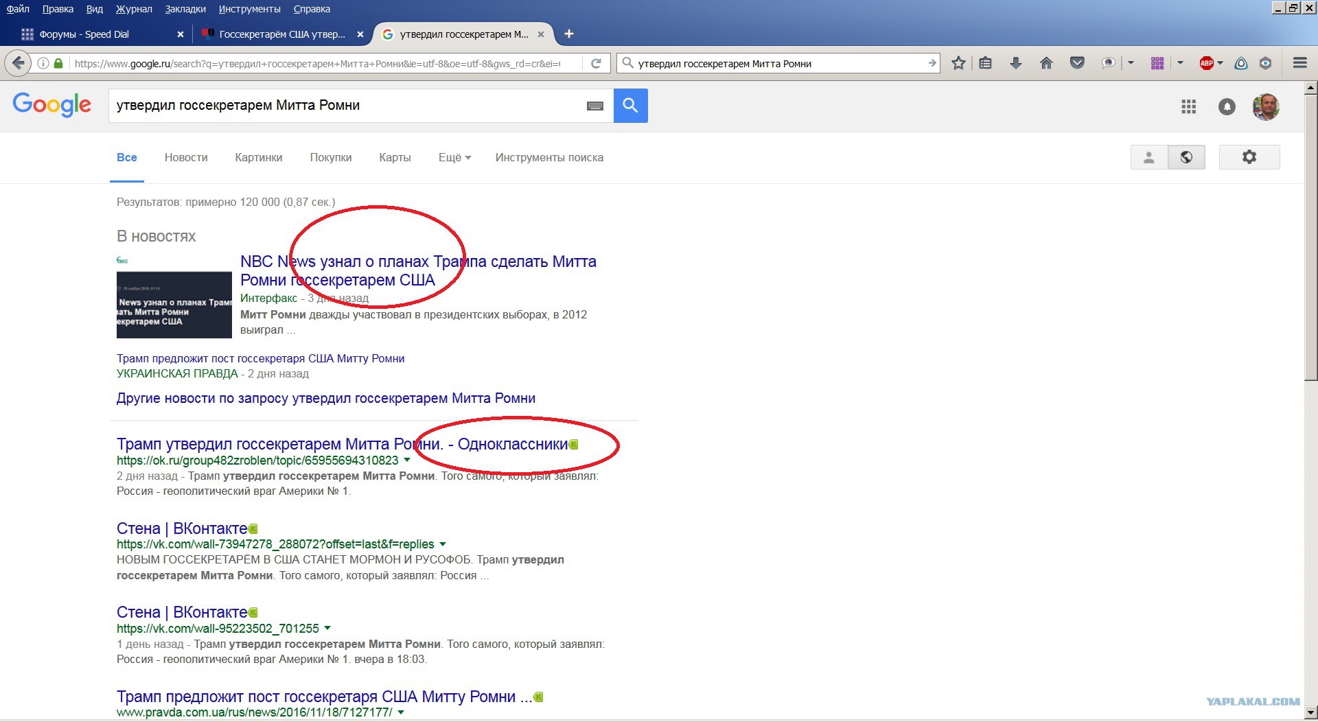
Task: Close the Форумы - Speed Dial tab
Action: 181,34
